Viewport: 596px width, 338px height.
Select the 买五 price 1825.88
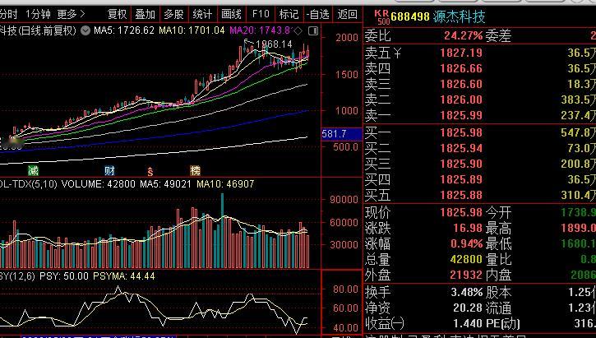[x=461, y=195]
